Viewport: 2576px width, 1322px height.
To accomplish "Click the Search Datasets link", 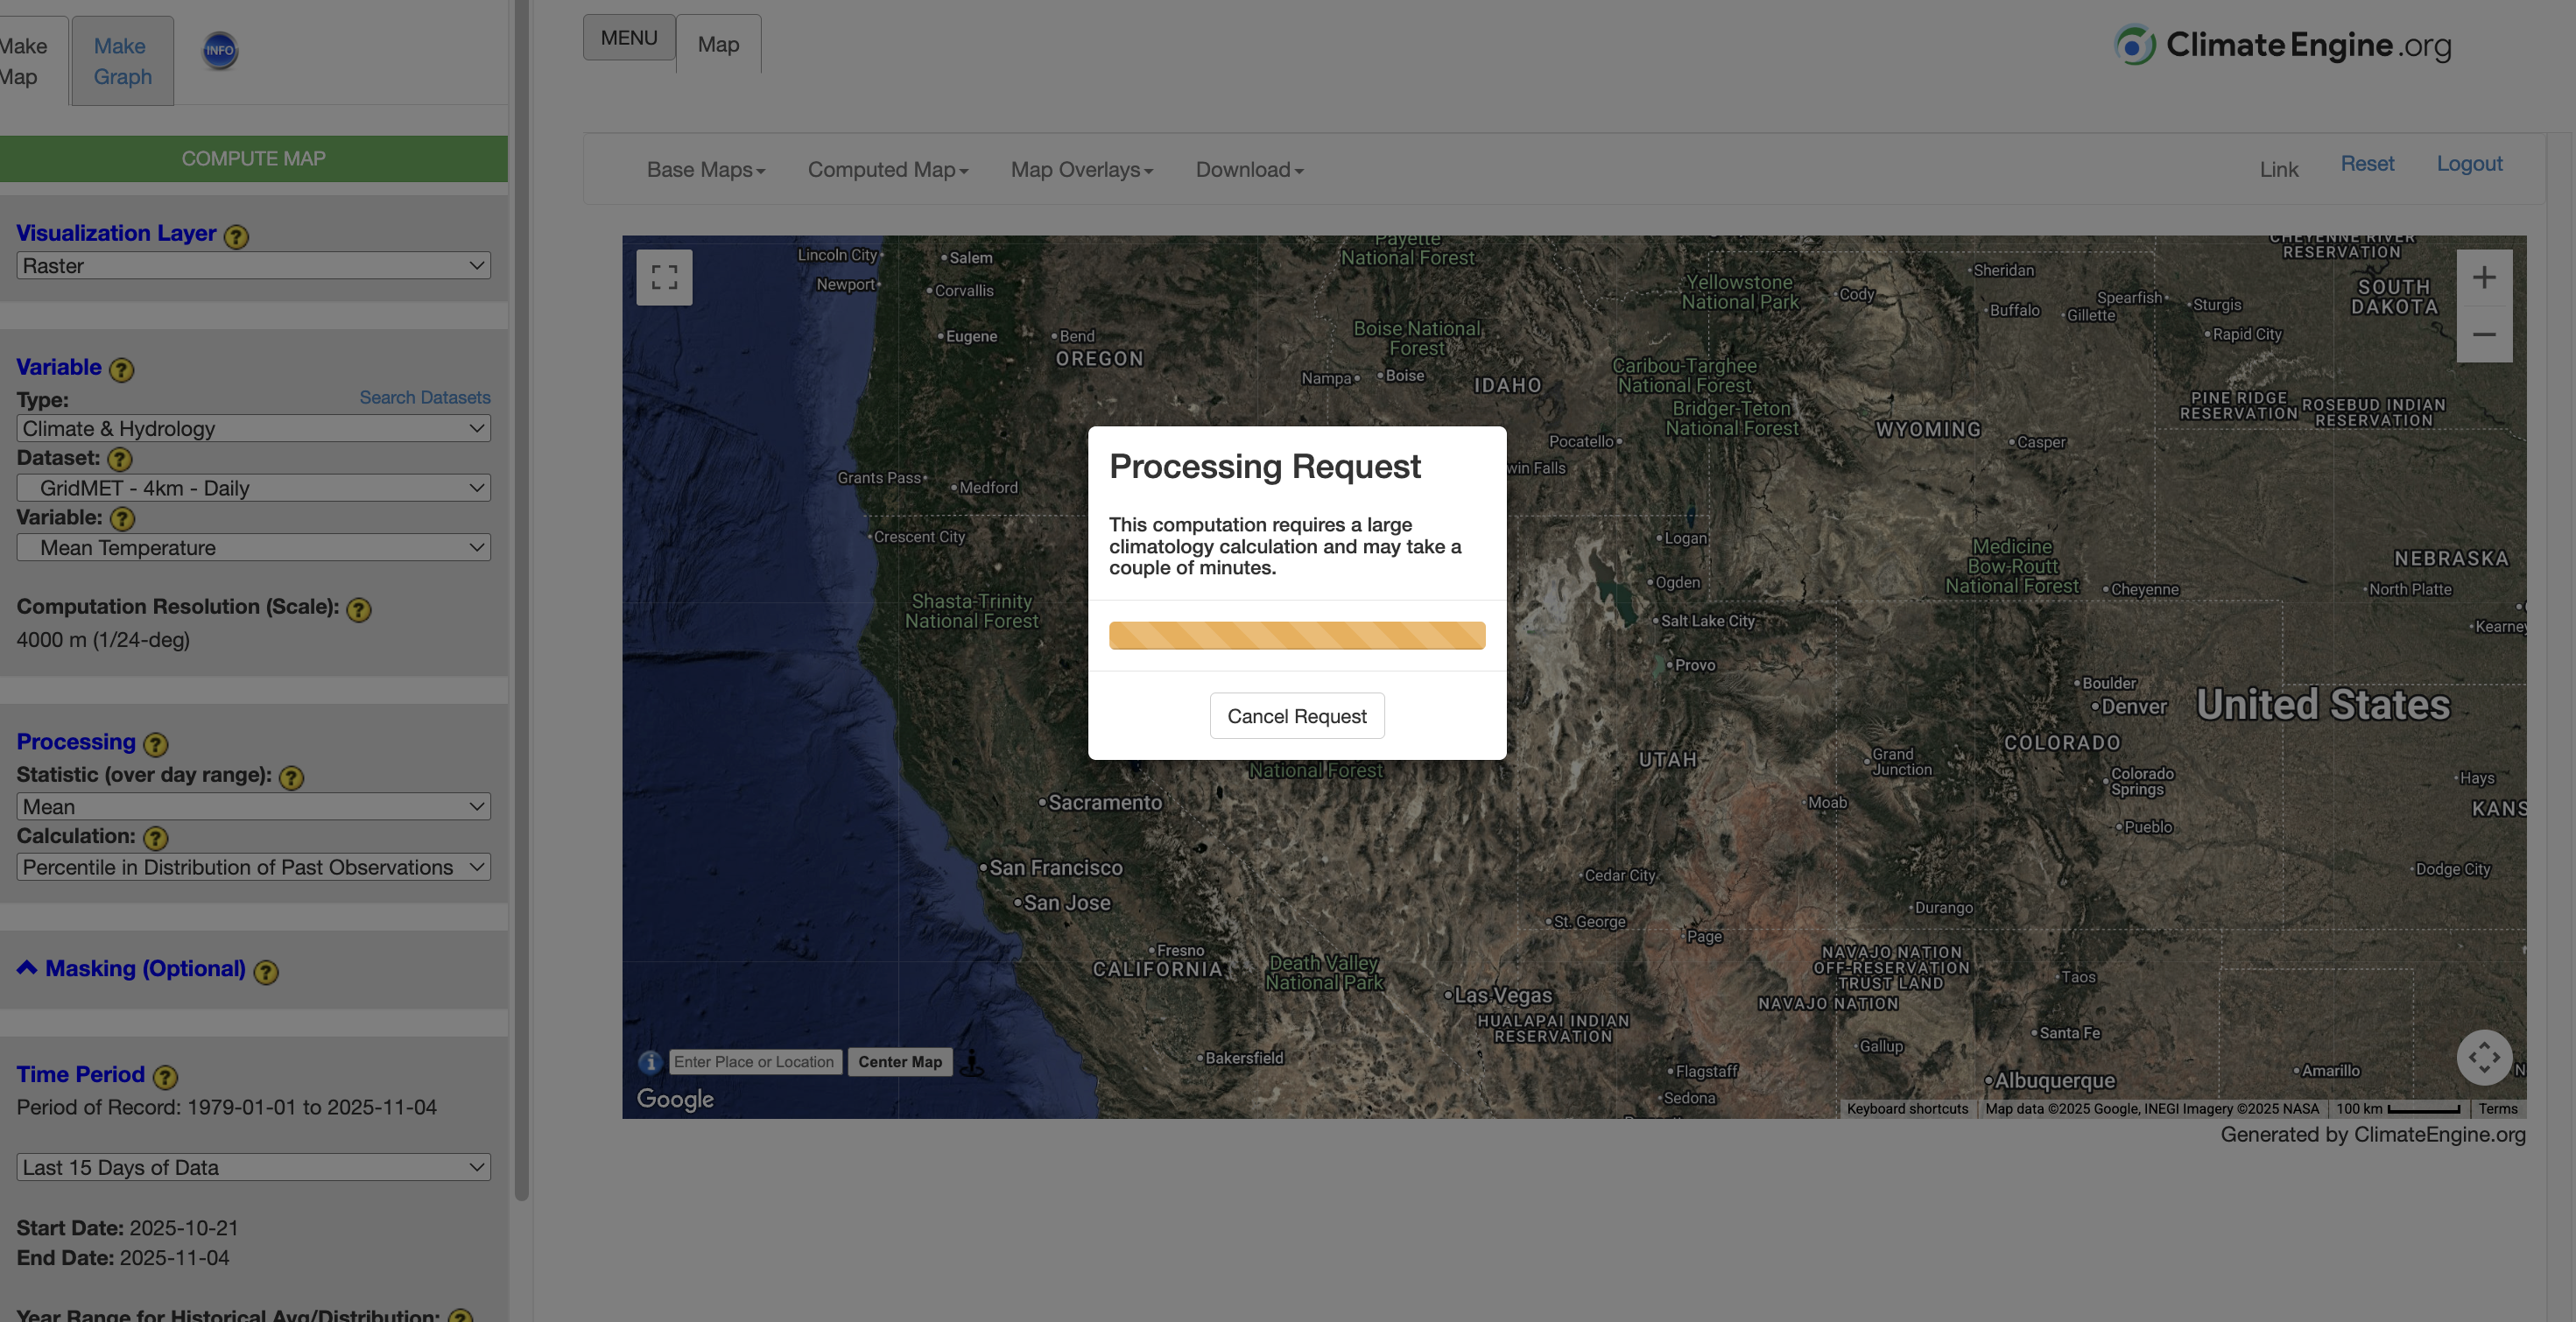I will coord(425,397).
